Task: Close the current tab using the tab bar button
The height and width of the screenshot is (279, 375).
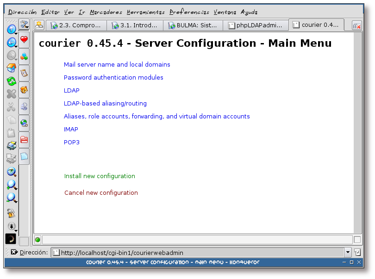Action: point(356,26)
